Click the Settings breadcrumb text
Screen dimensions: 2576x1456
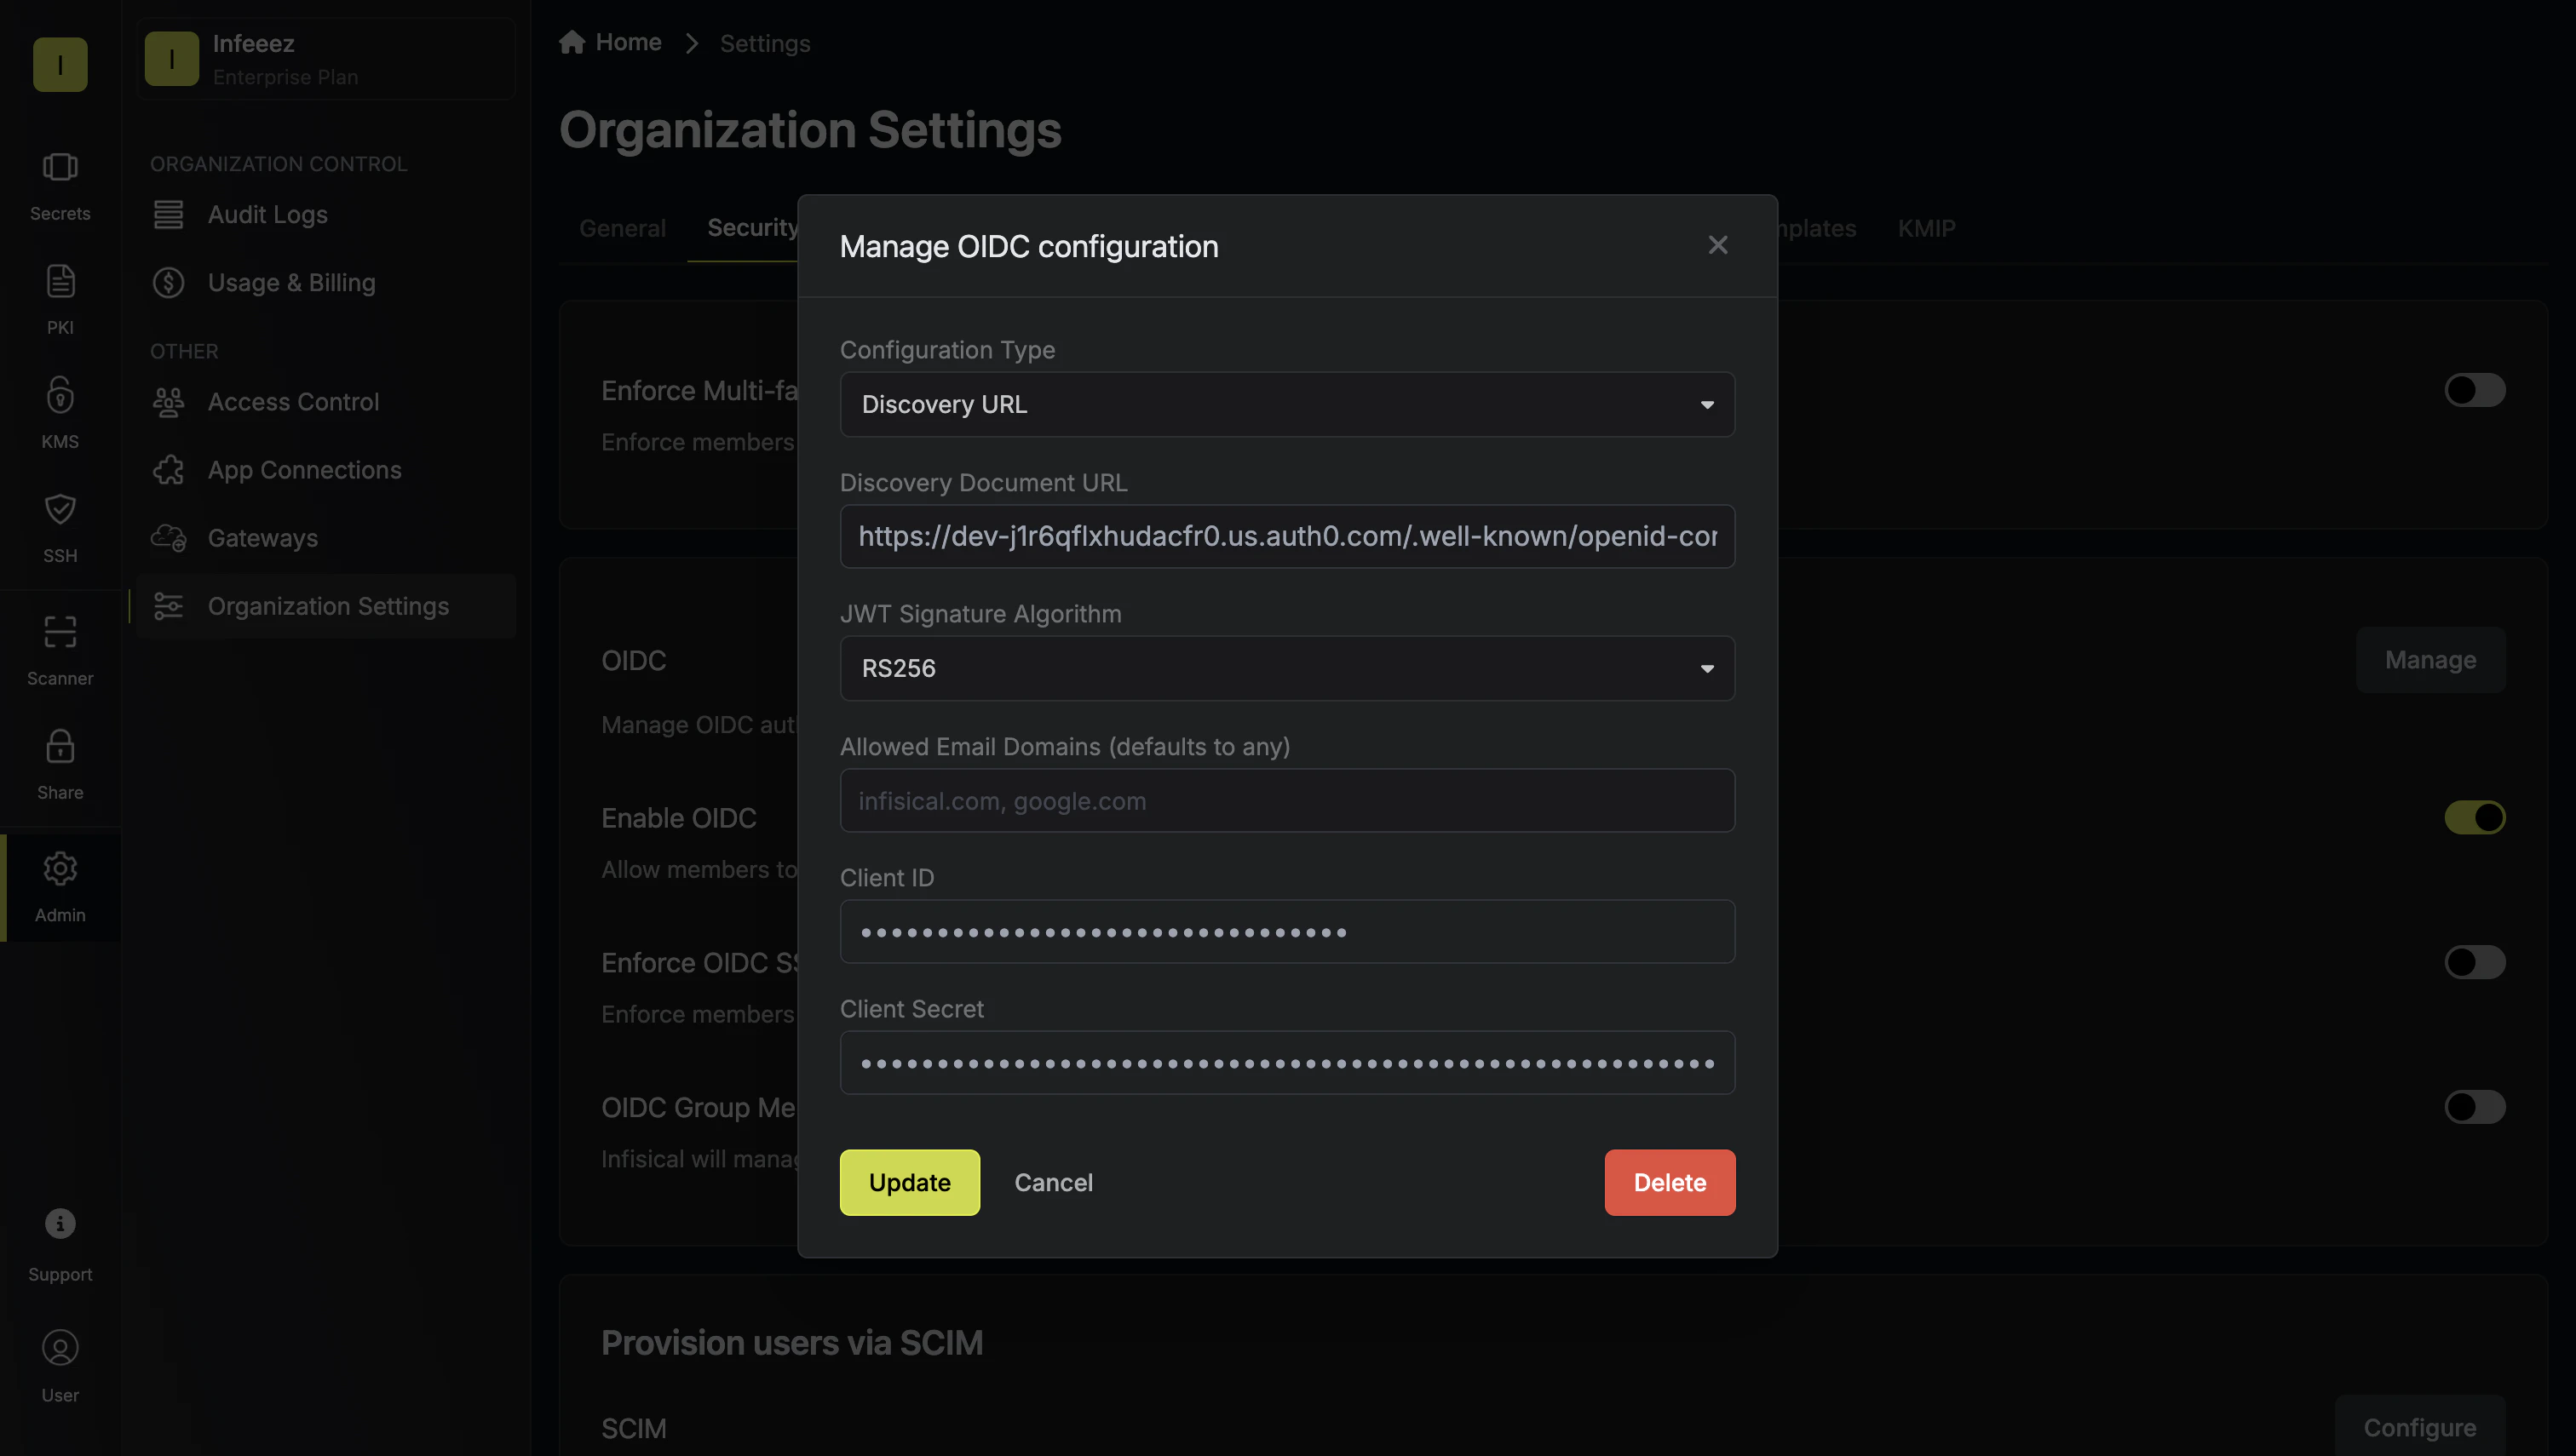pyautogui.click(x=765, y=43)
